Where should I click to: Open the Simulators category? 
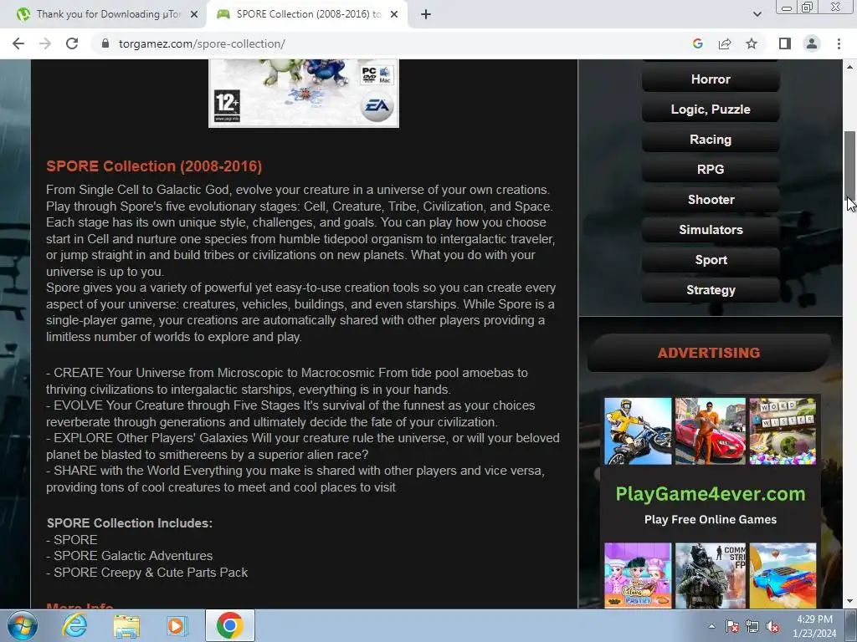tap(711, 230)
